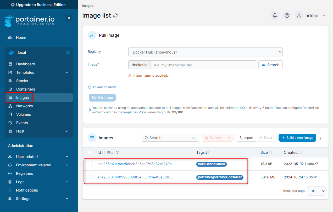Image resolution: width=333 pixels, height=212 pixels.
Task: Check the portainer-ce image row checkbox
Action: 90,177
